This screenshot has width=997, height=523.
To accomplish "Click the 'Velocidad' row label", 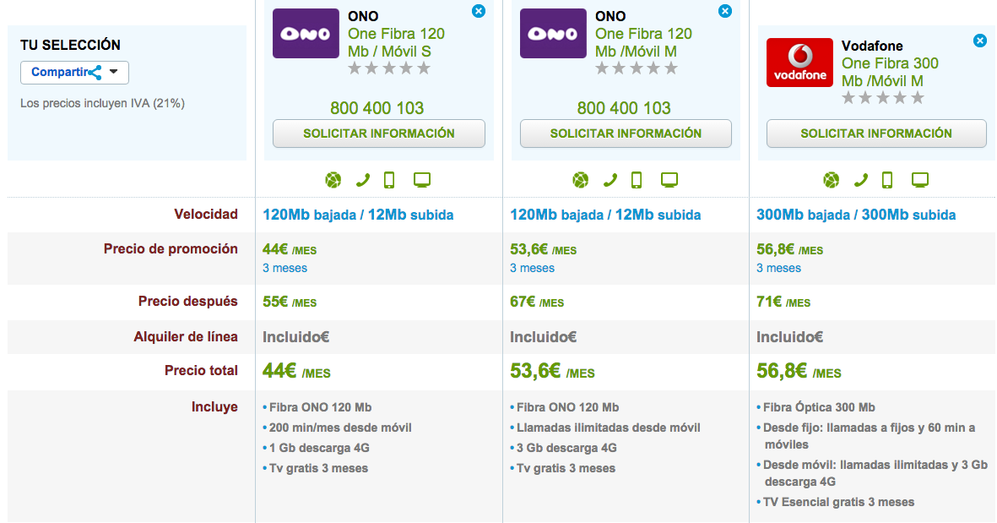I will tap(206, 215).
